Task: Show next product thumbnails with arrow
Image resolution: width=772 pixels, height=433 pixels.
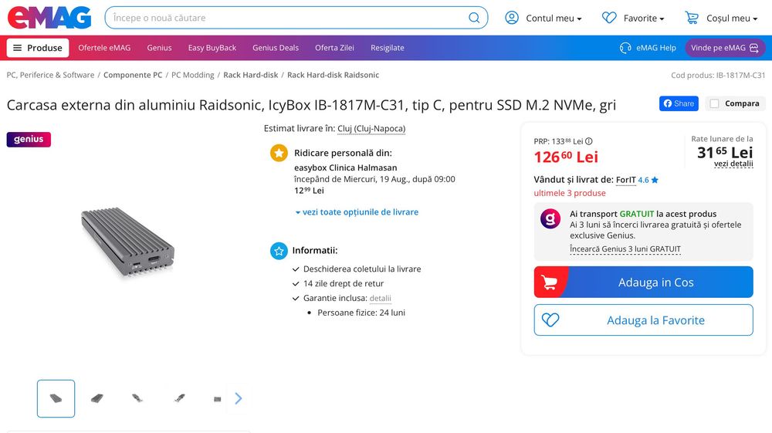Action: [x=239, y=398]
